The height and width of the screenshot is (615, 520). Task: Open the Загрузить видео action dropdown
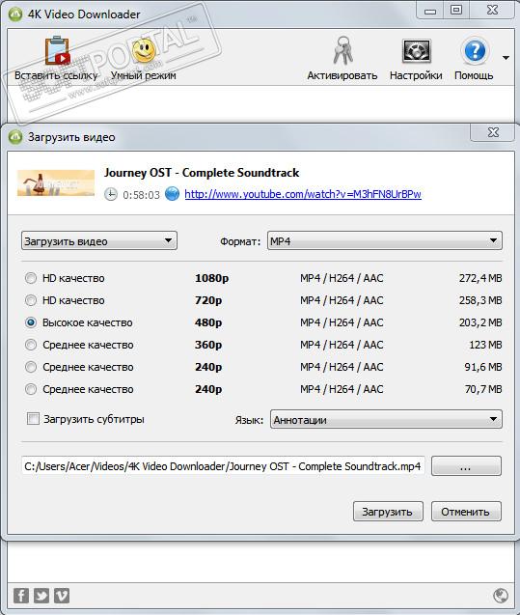99,240
